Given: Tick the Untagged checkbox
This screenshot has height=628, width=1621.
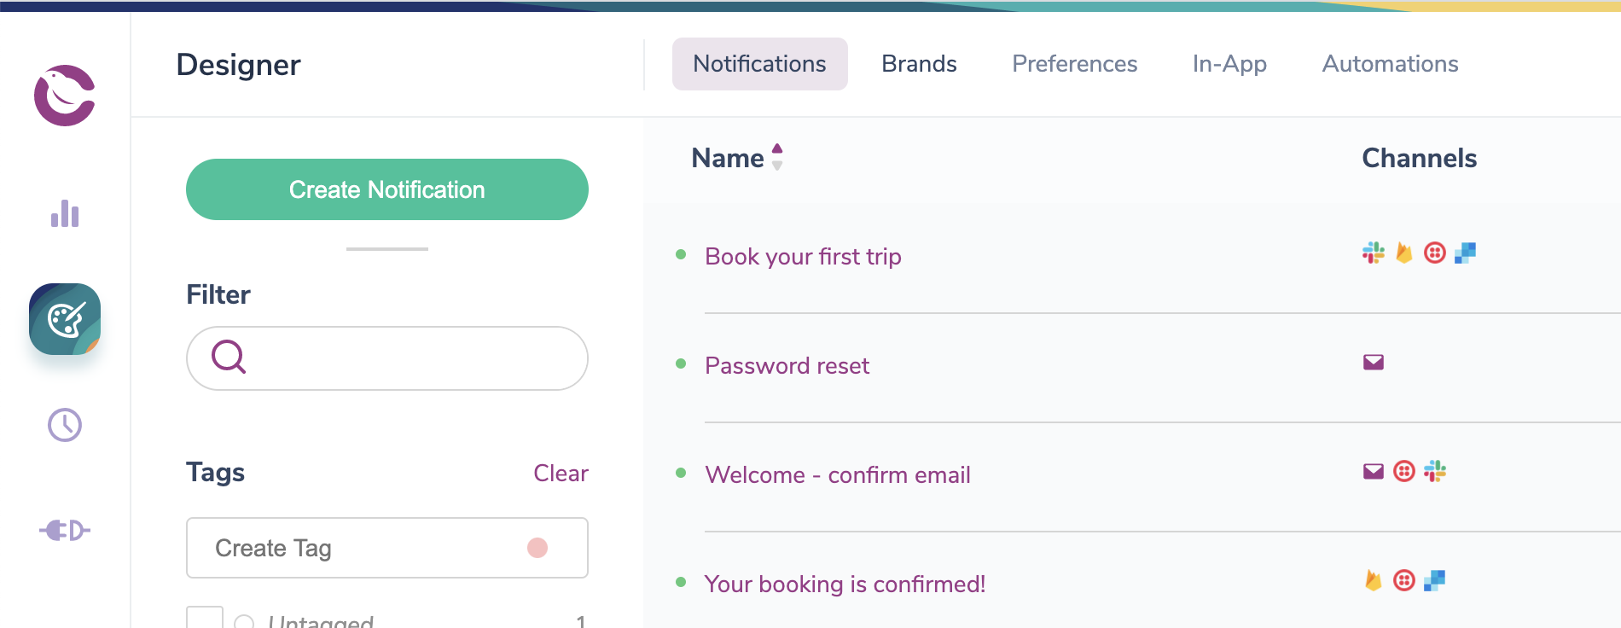Looking at the screenshot, I should pos(205,619).
